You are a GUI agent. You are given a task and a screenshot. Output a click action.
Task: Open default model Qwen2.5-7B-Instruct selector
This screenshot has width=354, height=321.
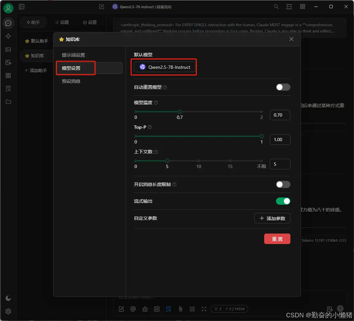point(165,67)
